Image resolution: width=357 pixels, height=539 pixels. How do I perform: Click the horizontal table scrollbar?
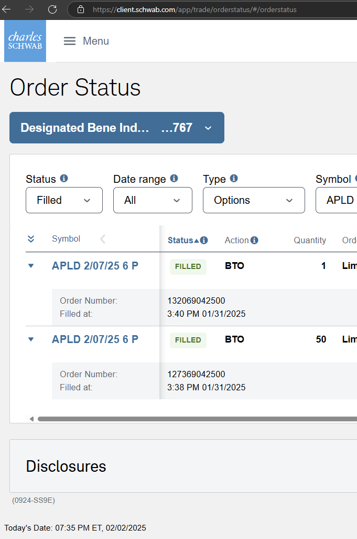(194, 419)
